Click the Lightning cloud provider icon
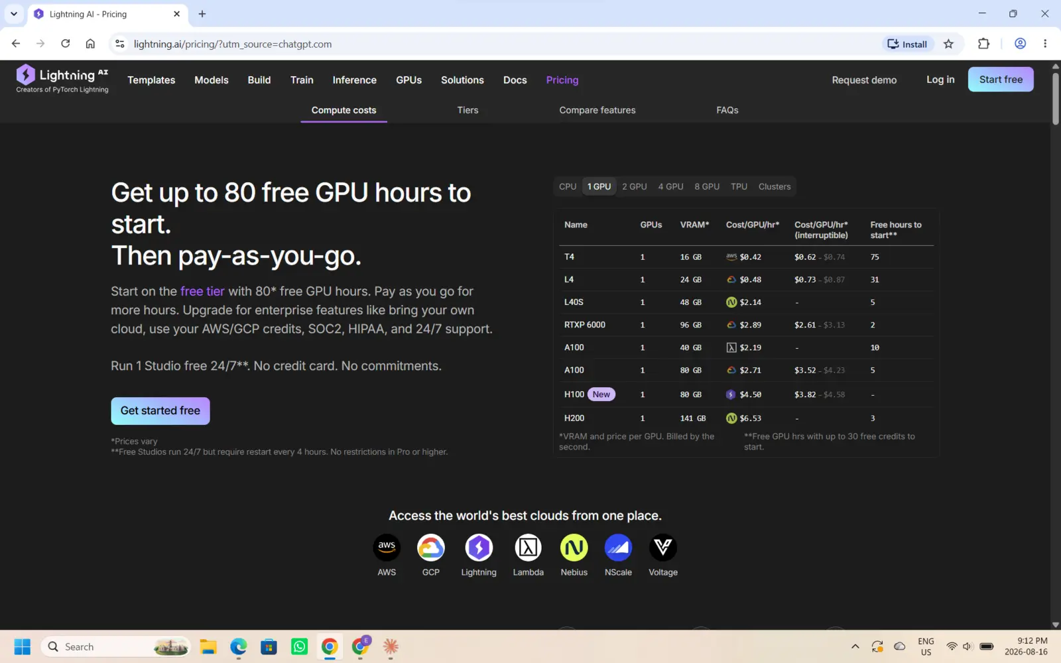 (x=479, y=548)
